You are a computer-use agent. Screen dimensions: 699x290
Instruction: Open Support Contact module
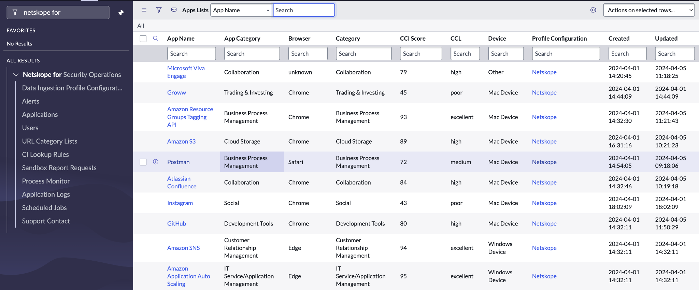point(46,221)
